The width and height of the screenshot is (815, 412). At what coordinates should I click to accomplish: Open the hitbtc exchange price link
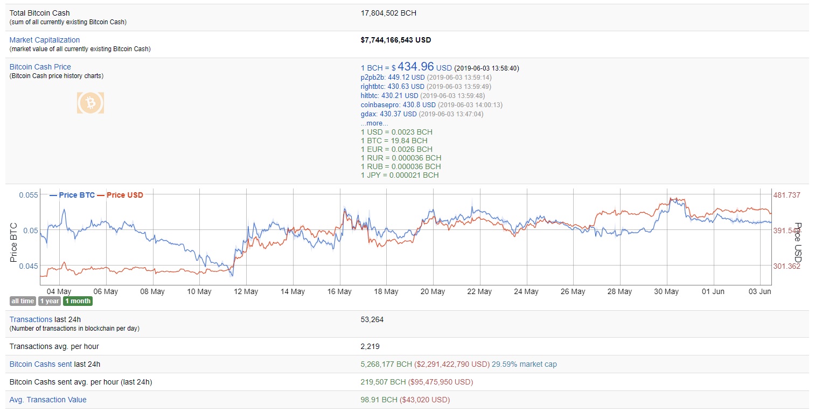389,95
